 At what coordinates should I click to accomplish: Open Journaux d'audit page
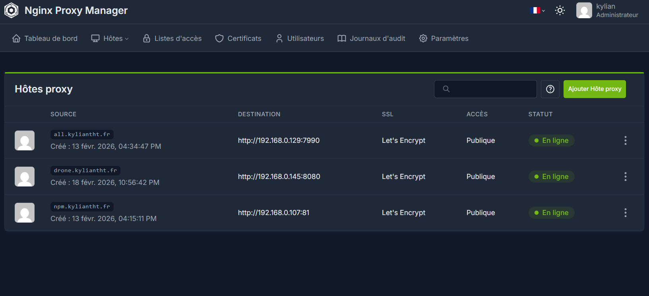pyautogui.click(x=371, y=38)
